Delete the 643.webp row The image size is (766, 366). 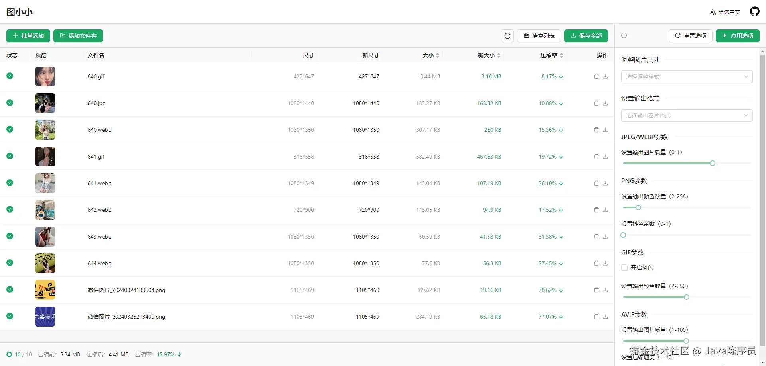596,237
